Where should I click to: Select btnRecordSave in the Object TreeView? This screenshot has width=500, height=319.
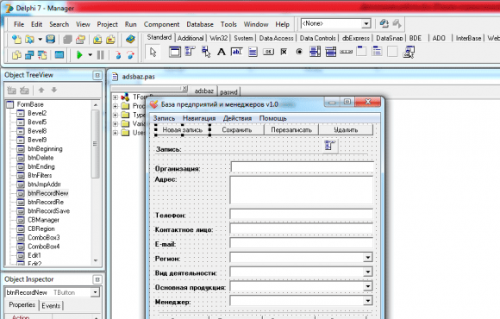tap(49, 211)
